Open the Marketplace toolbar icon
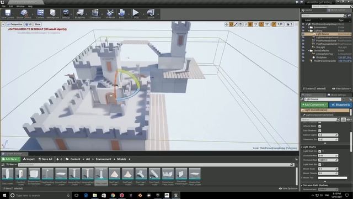Image resolution: width=353 pixels, height=199 pixels. pos(53,13)
